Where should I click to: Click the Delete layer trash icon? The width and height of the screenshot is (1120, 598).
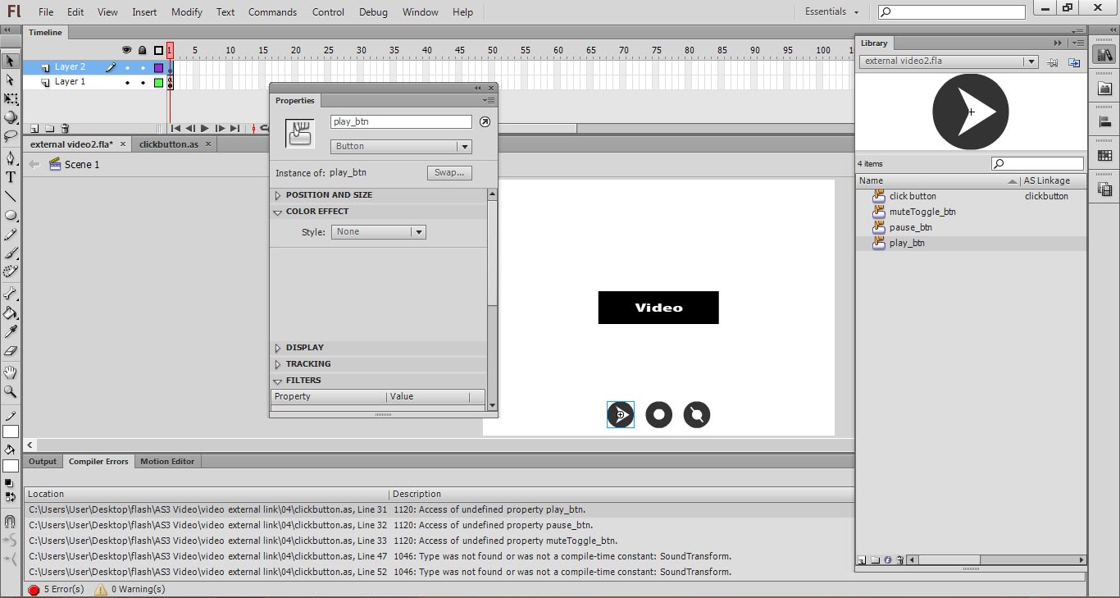(x=65, y=129)
